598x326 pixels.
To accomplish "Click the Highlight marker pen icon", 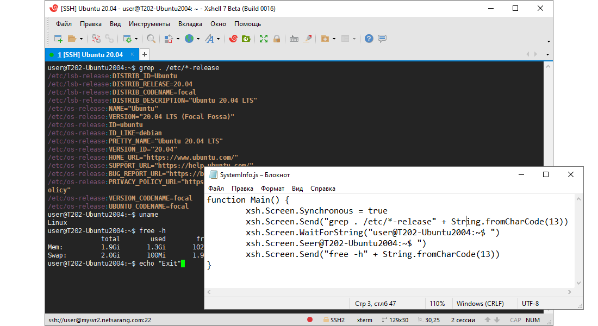I will (x=307, y=39).
